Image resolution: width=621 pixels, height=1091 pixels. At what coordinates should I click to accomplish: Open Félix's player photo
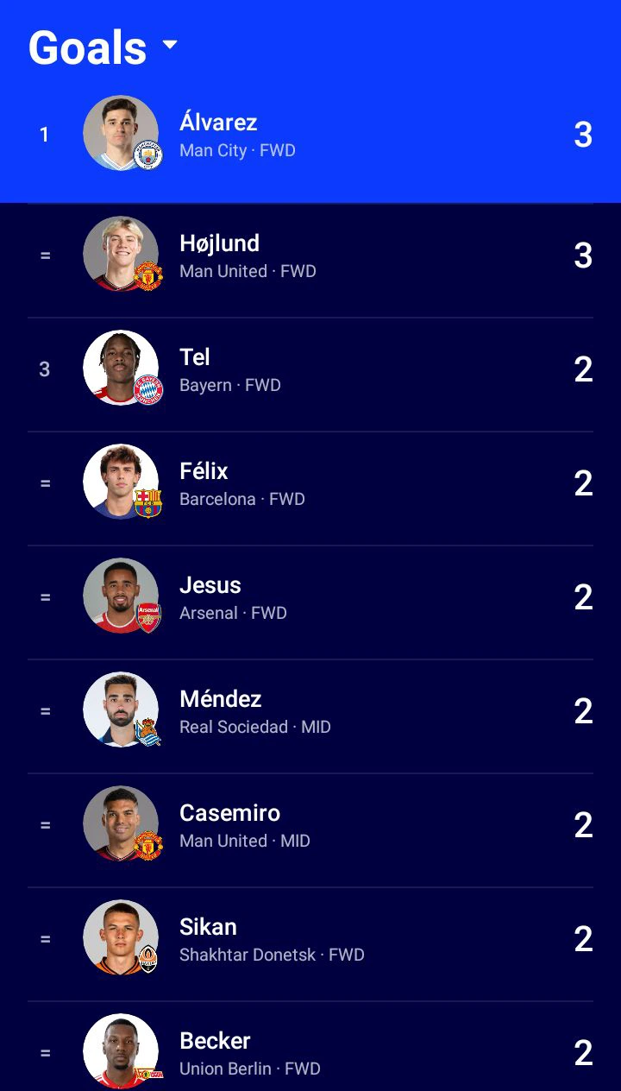(x=121, y=482)
